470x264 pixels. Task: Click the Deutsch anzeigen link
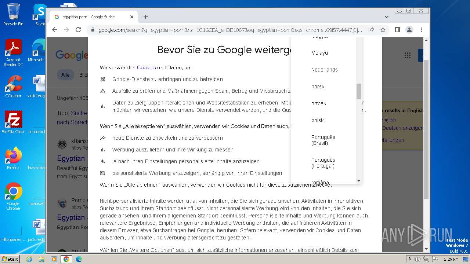402,128
